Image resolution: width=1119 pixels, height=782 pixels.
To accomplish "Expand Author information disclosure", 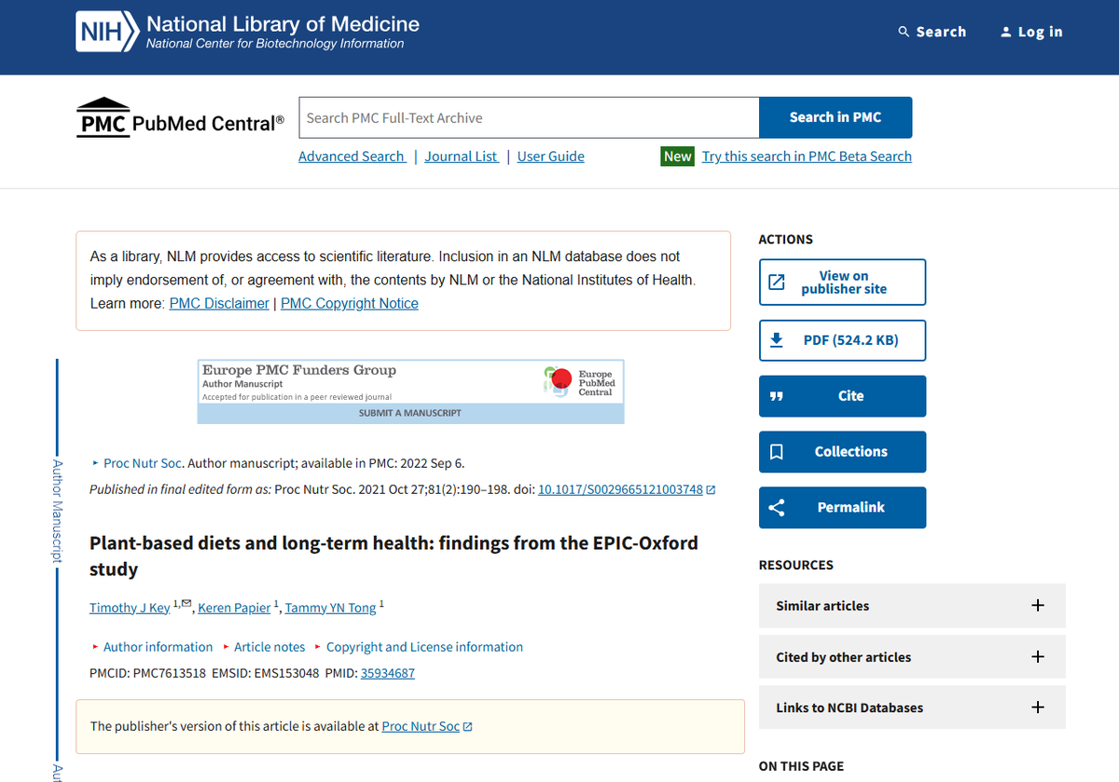I will click(152, 647).
